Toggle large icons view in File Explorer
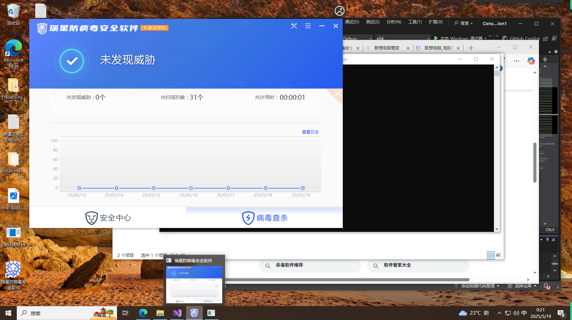 click(x=498, y=256)
